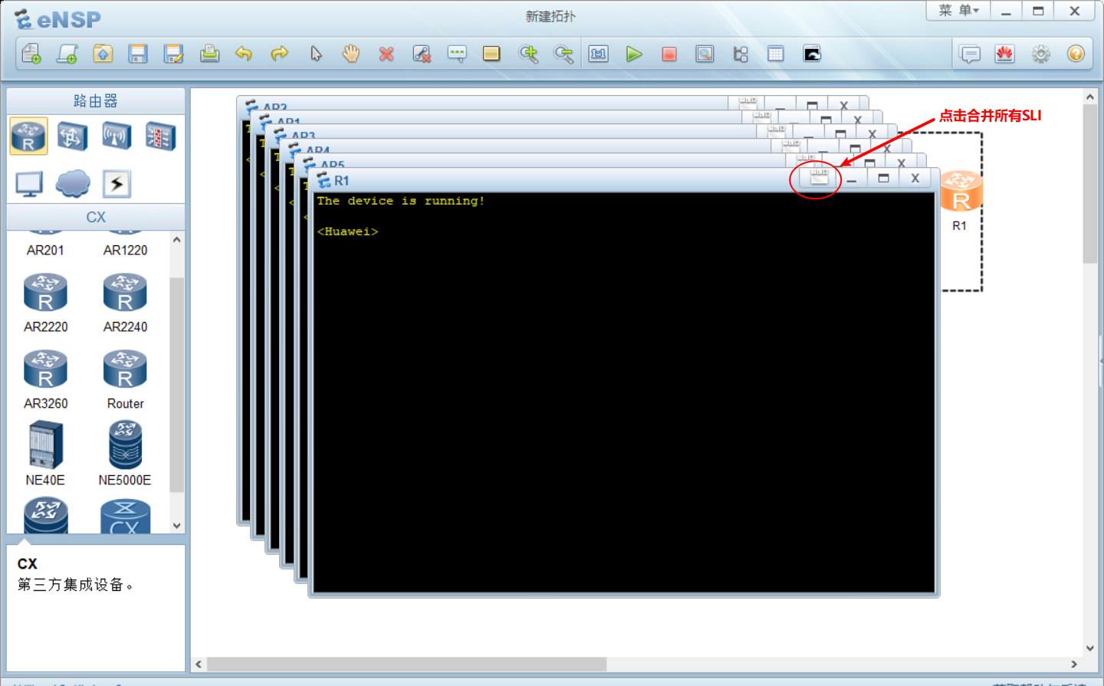Image resolution: width=1104 pixels, height=686 pixels.
Task: Zoom out of the topology canvas
Action: (563, 54)
